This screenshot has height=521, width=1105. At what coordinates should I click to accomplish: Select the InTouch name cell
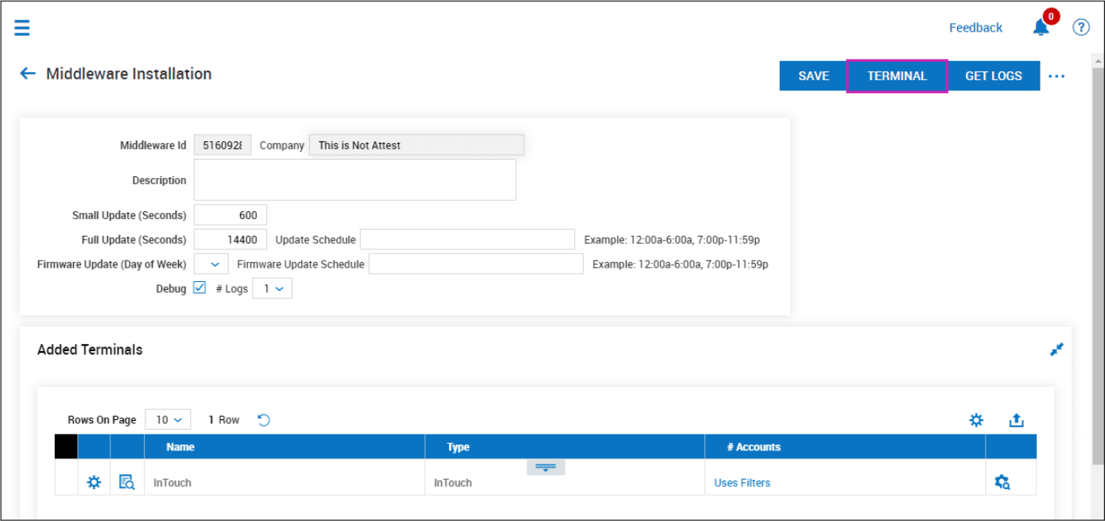285,483
